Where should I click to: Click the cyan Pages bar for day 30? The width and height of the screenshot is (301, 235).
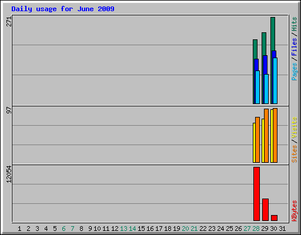tap(275, 80)
